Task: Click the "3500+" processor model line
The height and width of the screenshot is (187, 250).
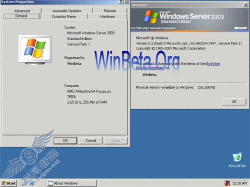Action: 72,97
